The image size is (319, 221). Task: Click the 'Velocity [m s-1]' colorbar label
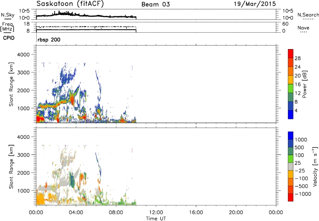point(315,166)
